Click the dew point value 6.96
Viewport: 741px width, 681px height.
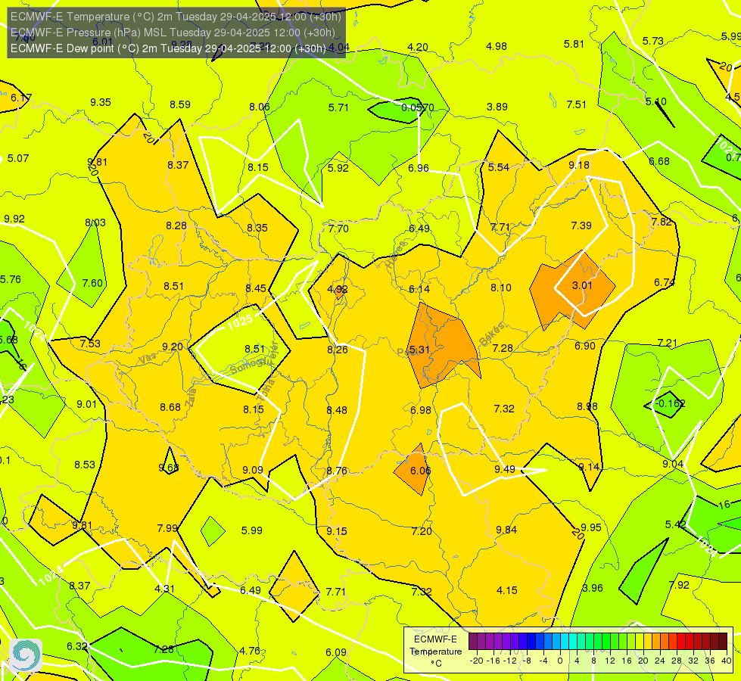pyautogui.click(x=419, y=168)
